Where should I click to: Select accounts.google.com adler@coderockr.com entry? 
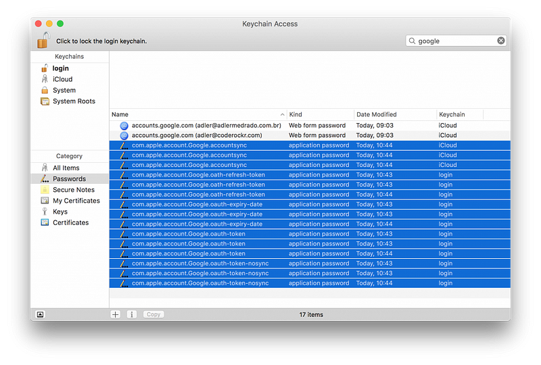[310, 136]
